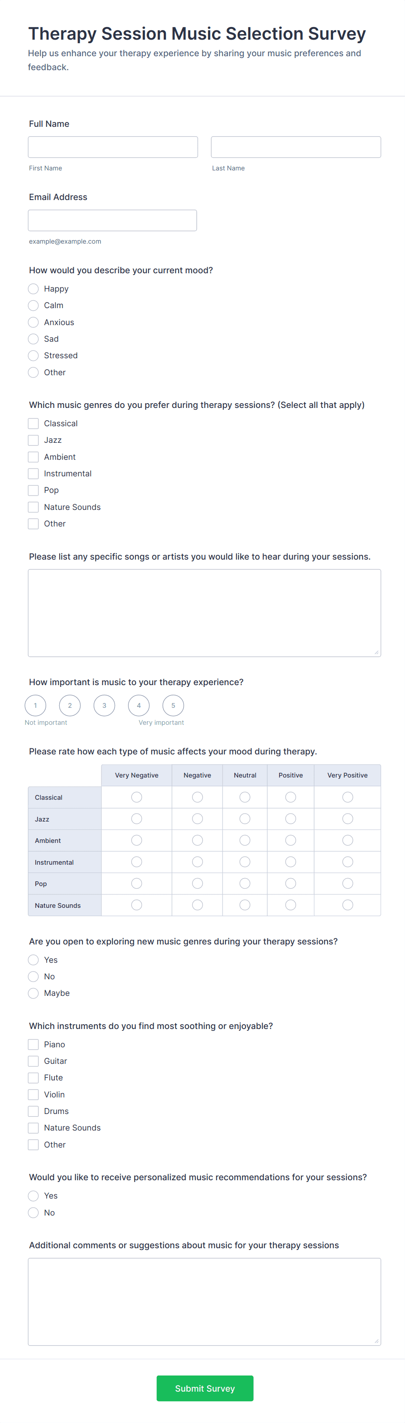The image size is (405, 1423).
Task: Tick the Violin instrument checkbox
Action: pos(34,1095)
